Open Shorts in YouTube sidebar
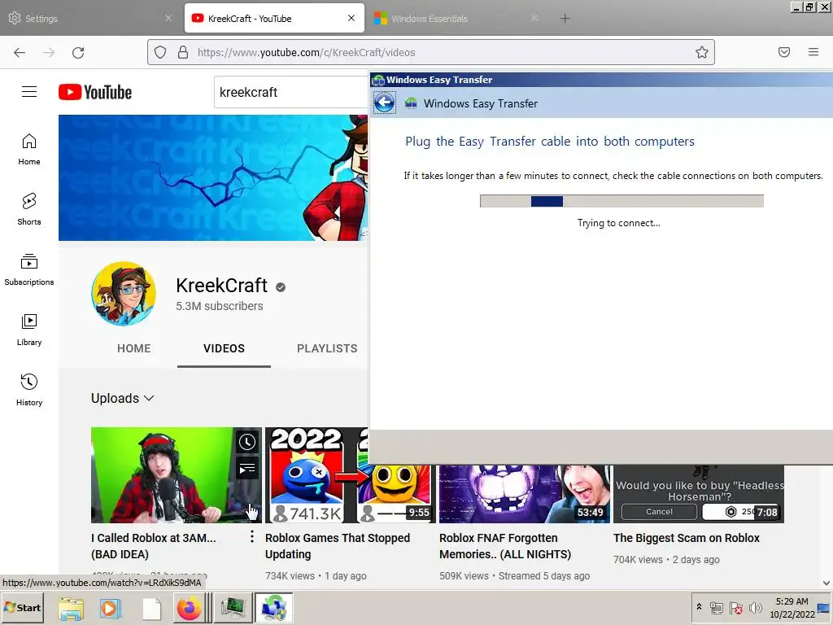The height and width of the screenshot is (625, 833). (29, 209)
